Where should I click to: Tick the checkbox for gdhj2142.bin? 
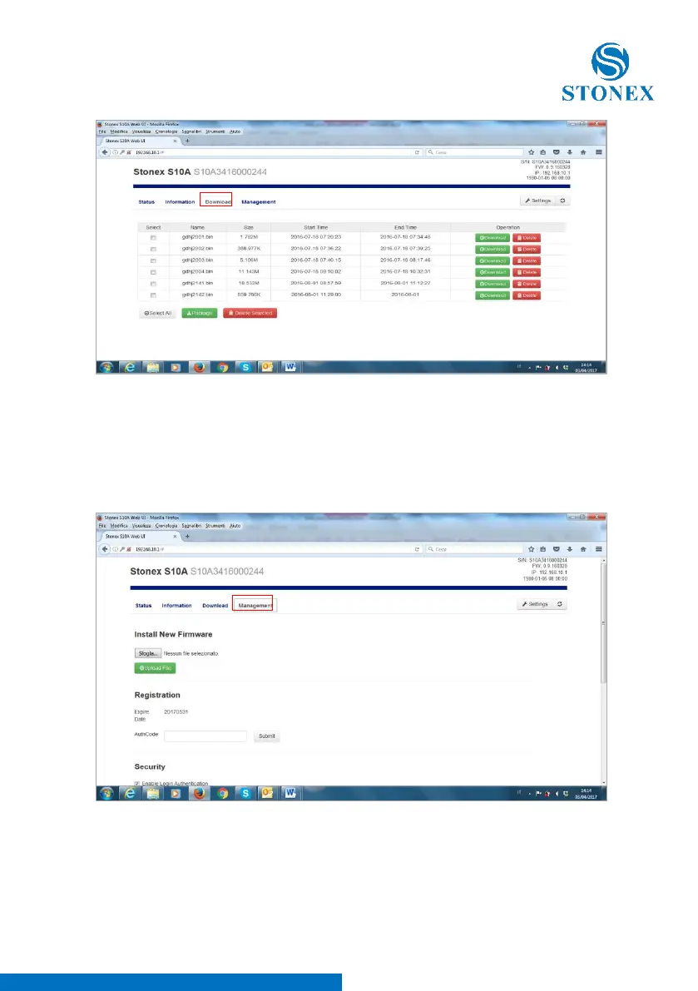pyautogui.click(x=153, y=295)
